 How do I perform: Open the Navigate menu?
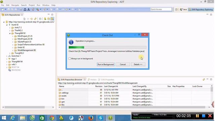[15, 5]
